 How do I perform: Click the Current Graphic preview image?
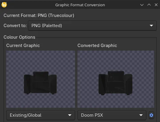pos(41,79)
